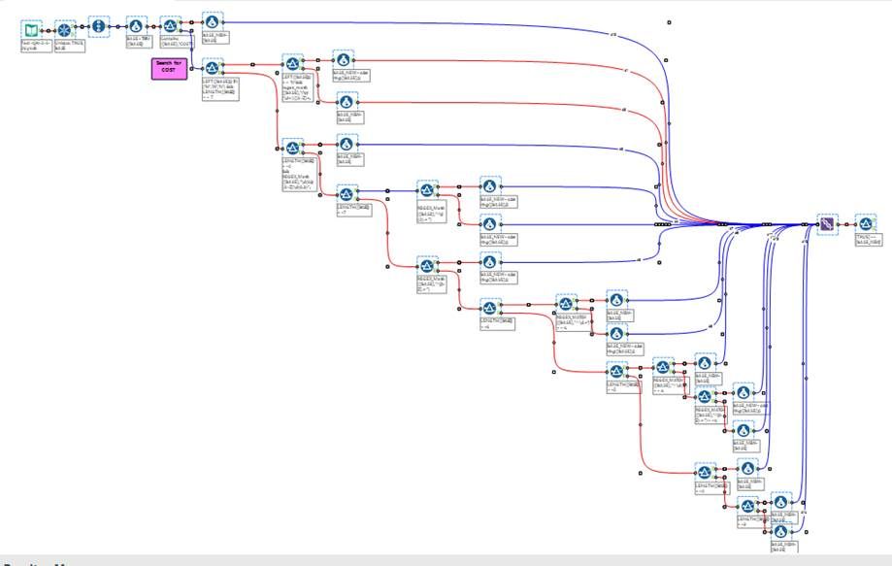Select the pink Search for COST comment box

pos(169,69)
